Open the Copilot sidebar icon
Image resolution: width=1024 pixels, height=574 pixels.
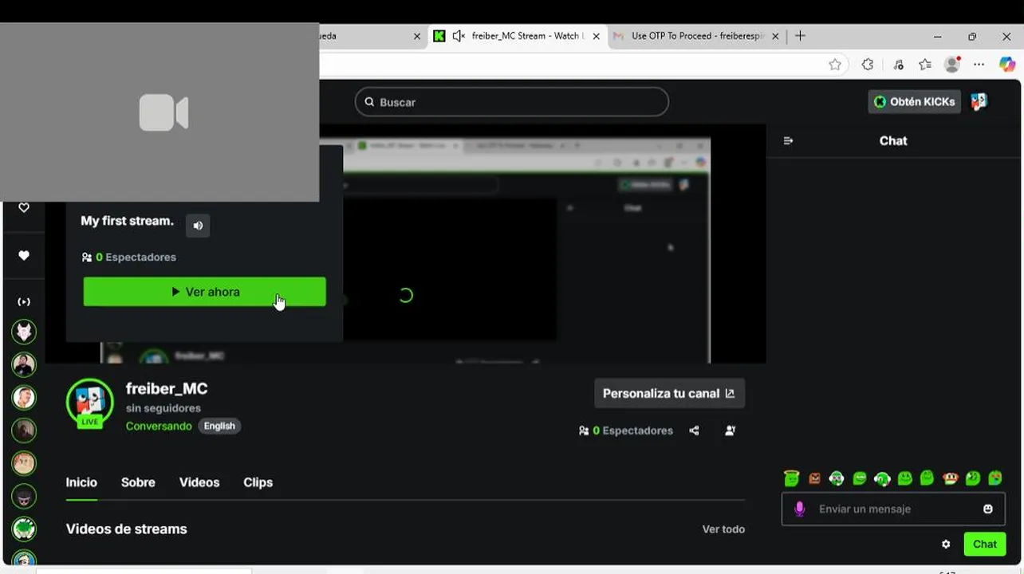[x=1007, y=65]
